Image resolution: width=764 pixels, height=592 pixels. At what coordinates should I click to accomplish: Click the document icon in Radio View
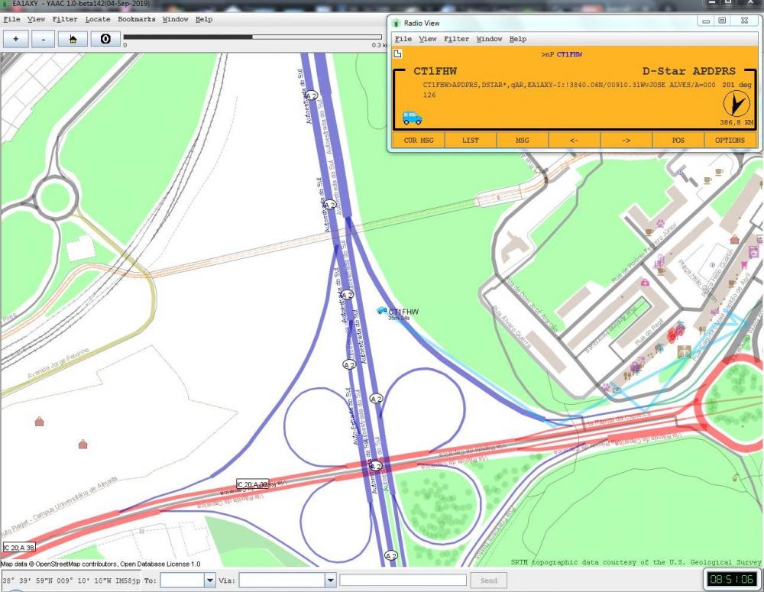[x=397, y=54]
